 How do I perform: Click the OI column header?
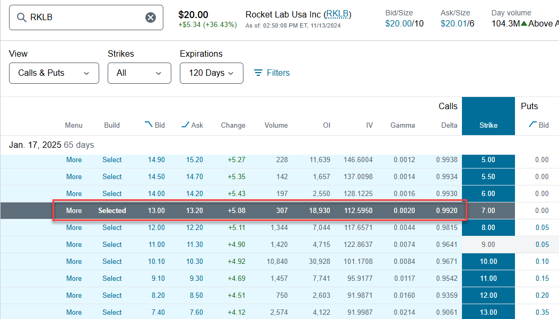pos(327,125)
